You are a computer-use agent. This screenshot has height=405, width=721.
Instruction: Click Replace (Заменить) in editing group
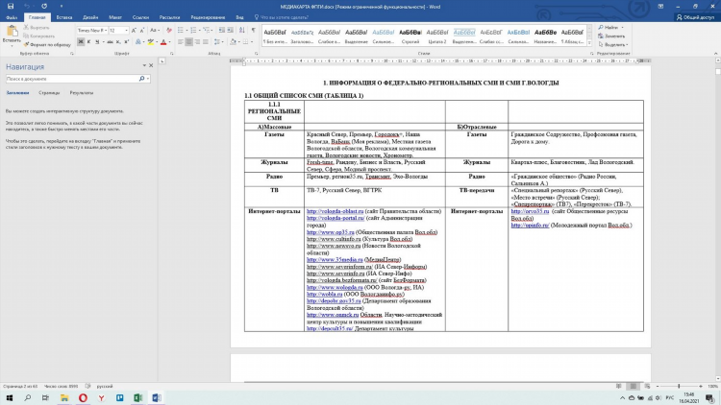[611, 36]
